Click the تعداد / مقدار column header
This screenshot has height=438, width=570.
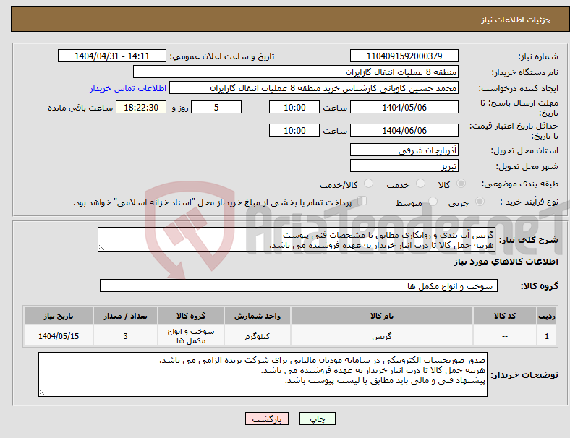[125, 316]
